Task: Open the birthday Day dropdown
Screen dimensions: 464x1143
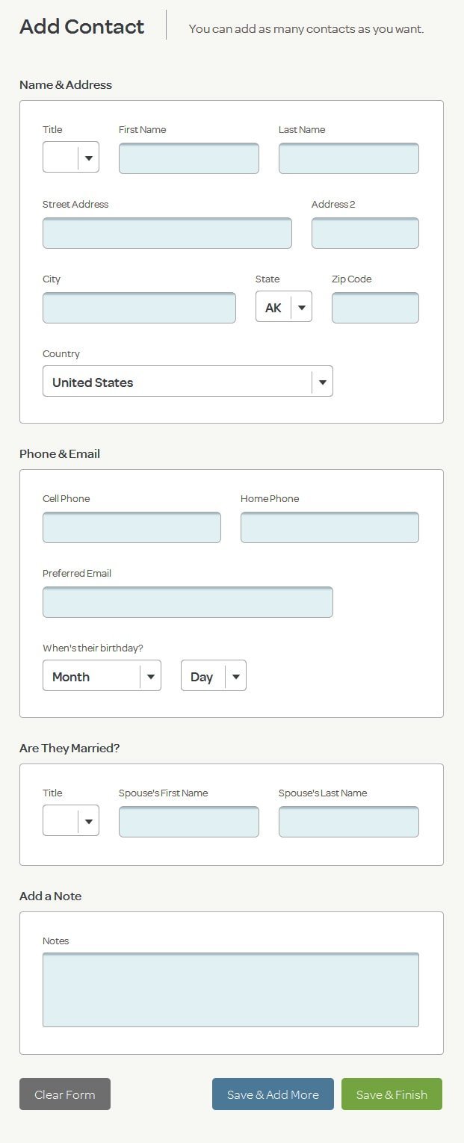Action: [214, 676]
